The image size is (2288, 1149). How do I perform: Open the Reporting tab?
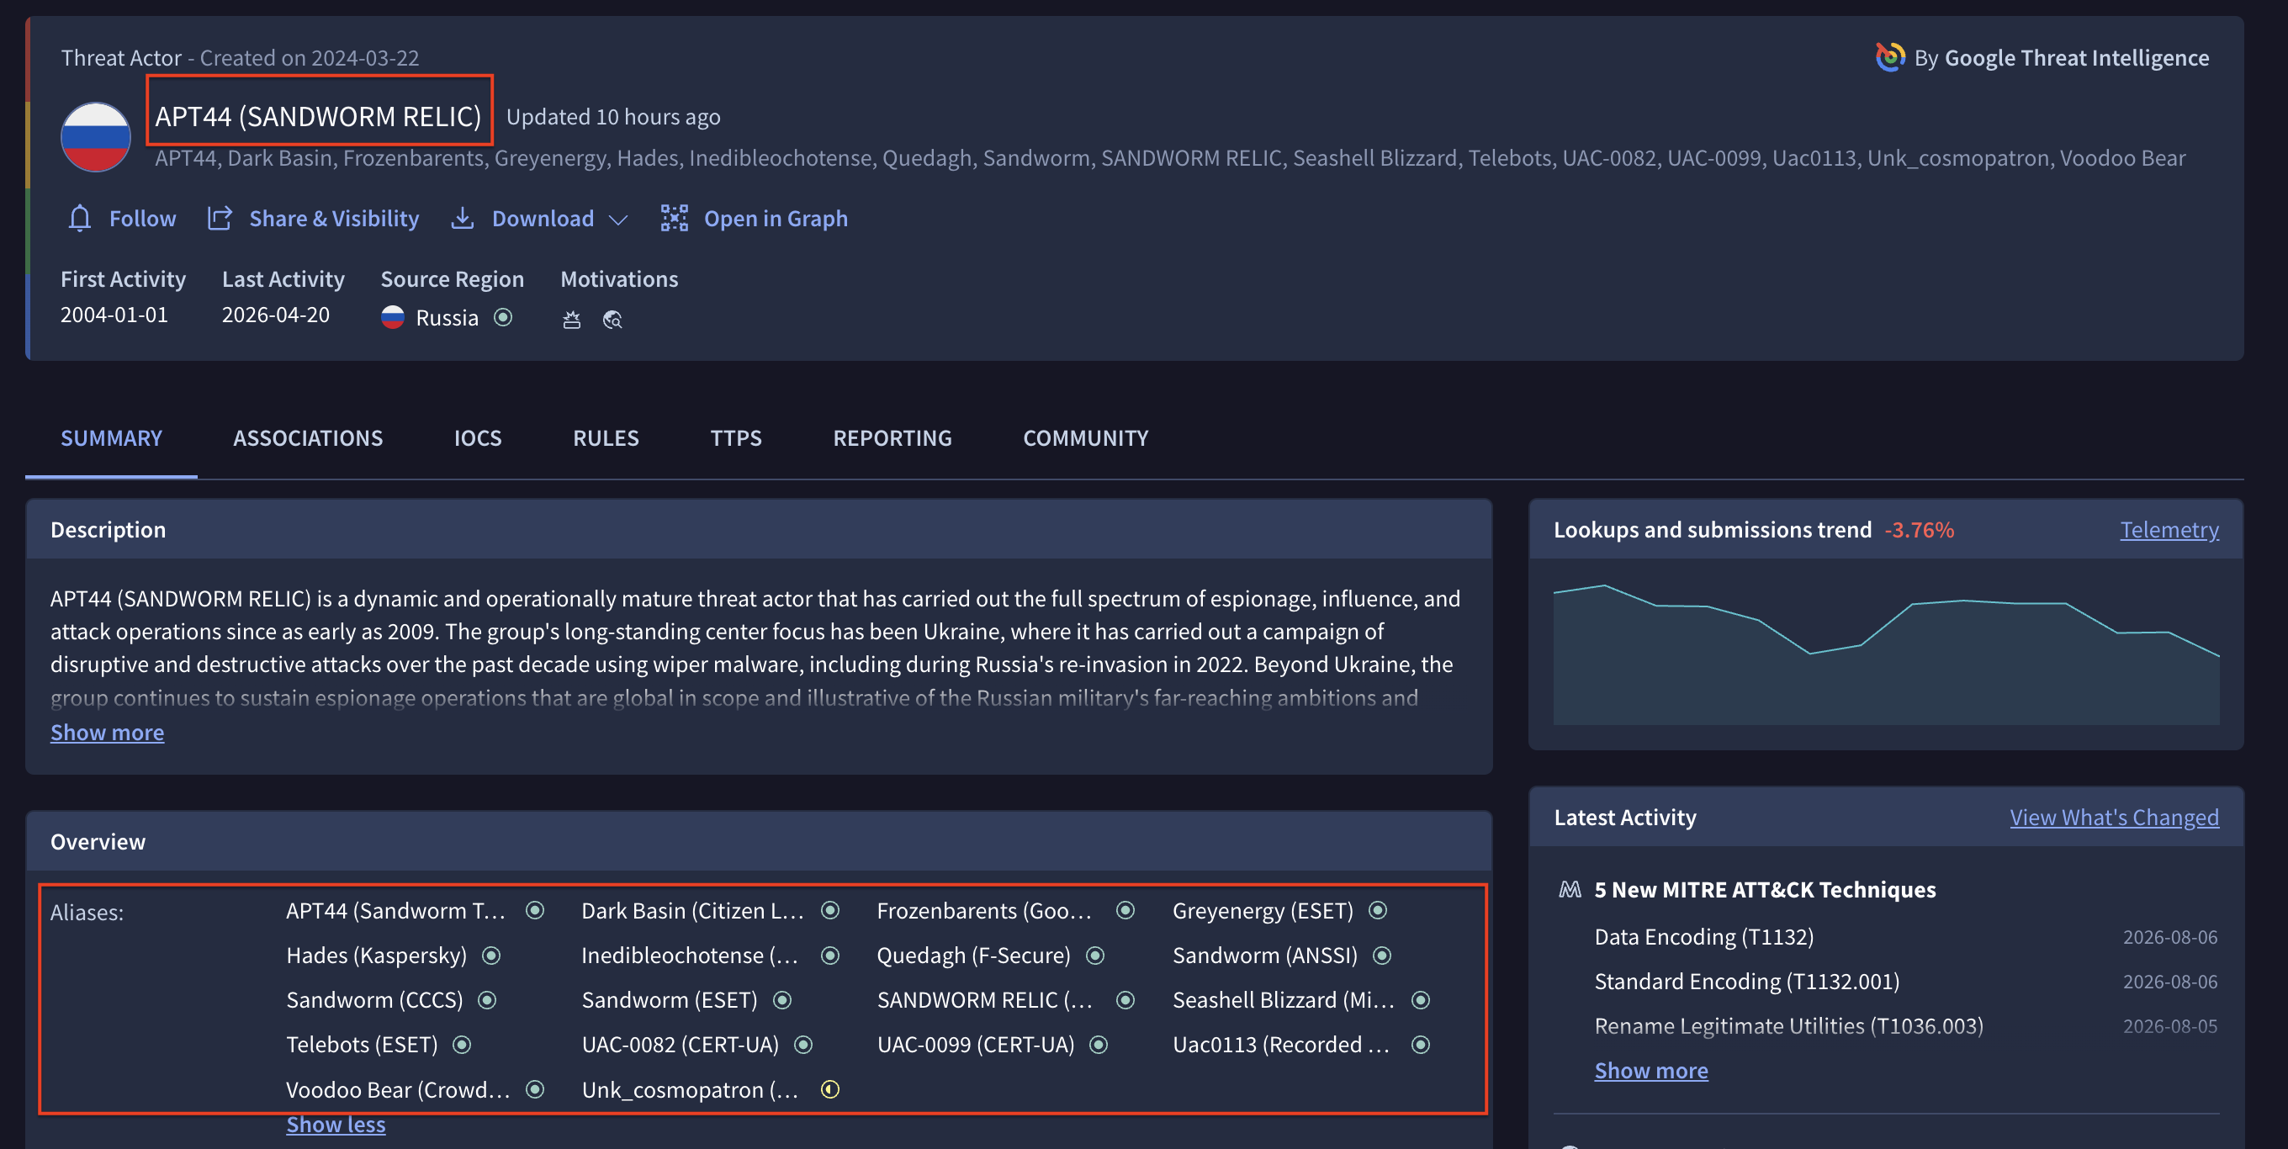tap(892, 437)
